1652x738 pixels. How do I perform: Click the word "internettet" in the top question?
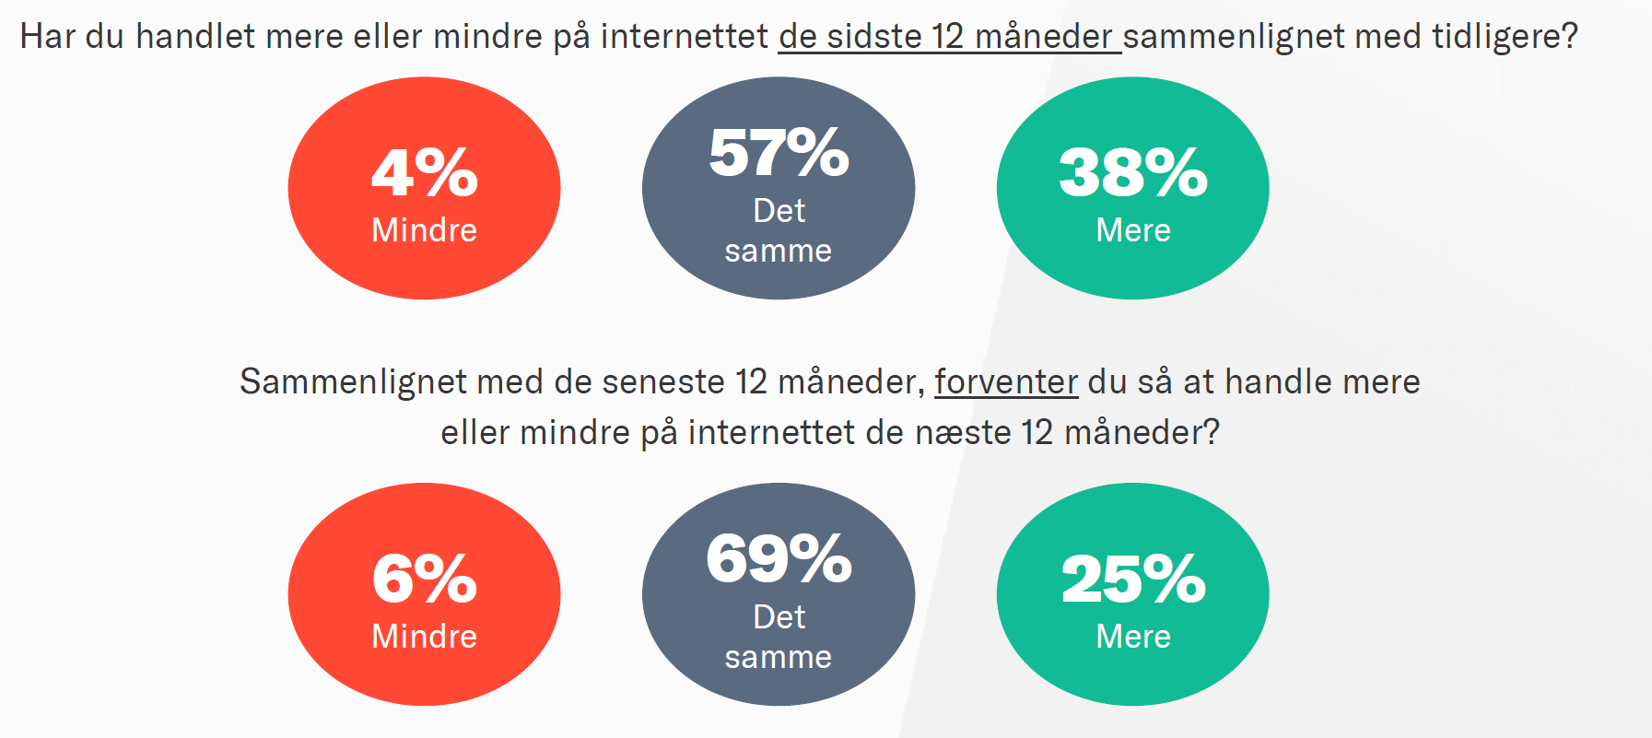click(x=684, y=37)
